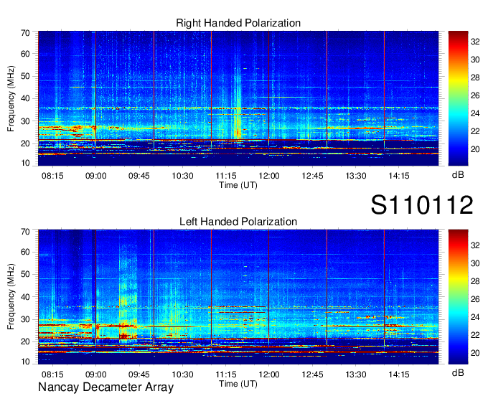Click the "Frequency (MHz)" label of upper plot
The image size is (488, 396).
[x=11, y=98]
